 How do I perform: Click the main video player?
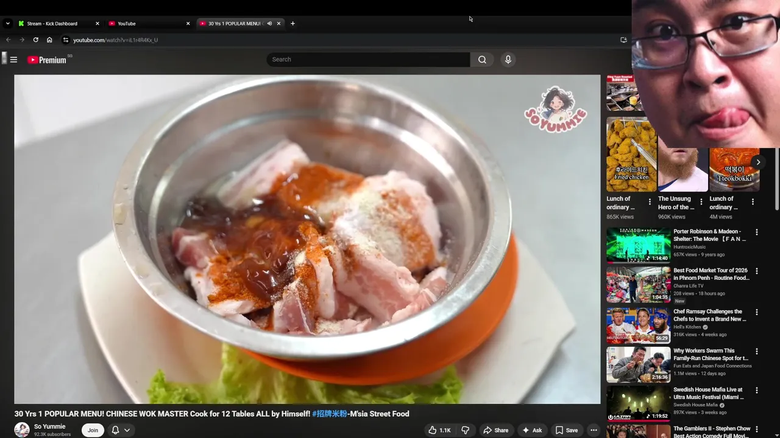tap(307, 239)
